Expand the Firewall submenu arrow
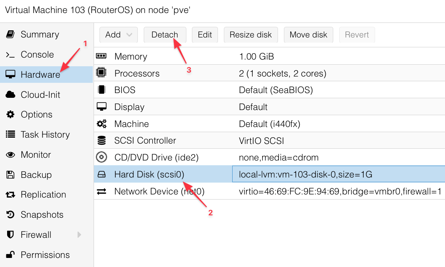 click(x=79, y=235)
